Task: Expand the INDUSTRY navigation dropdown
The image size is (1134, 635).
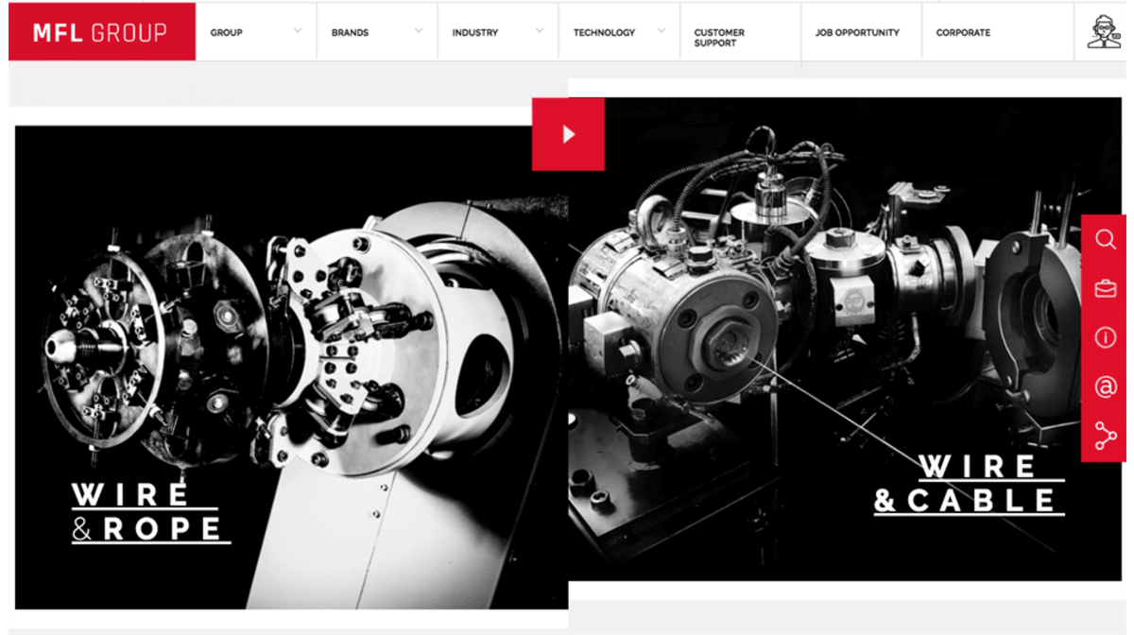Action: 477,31
